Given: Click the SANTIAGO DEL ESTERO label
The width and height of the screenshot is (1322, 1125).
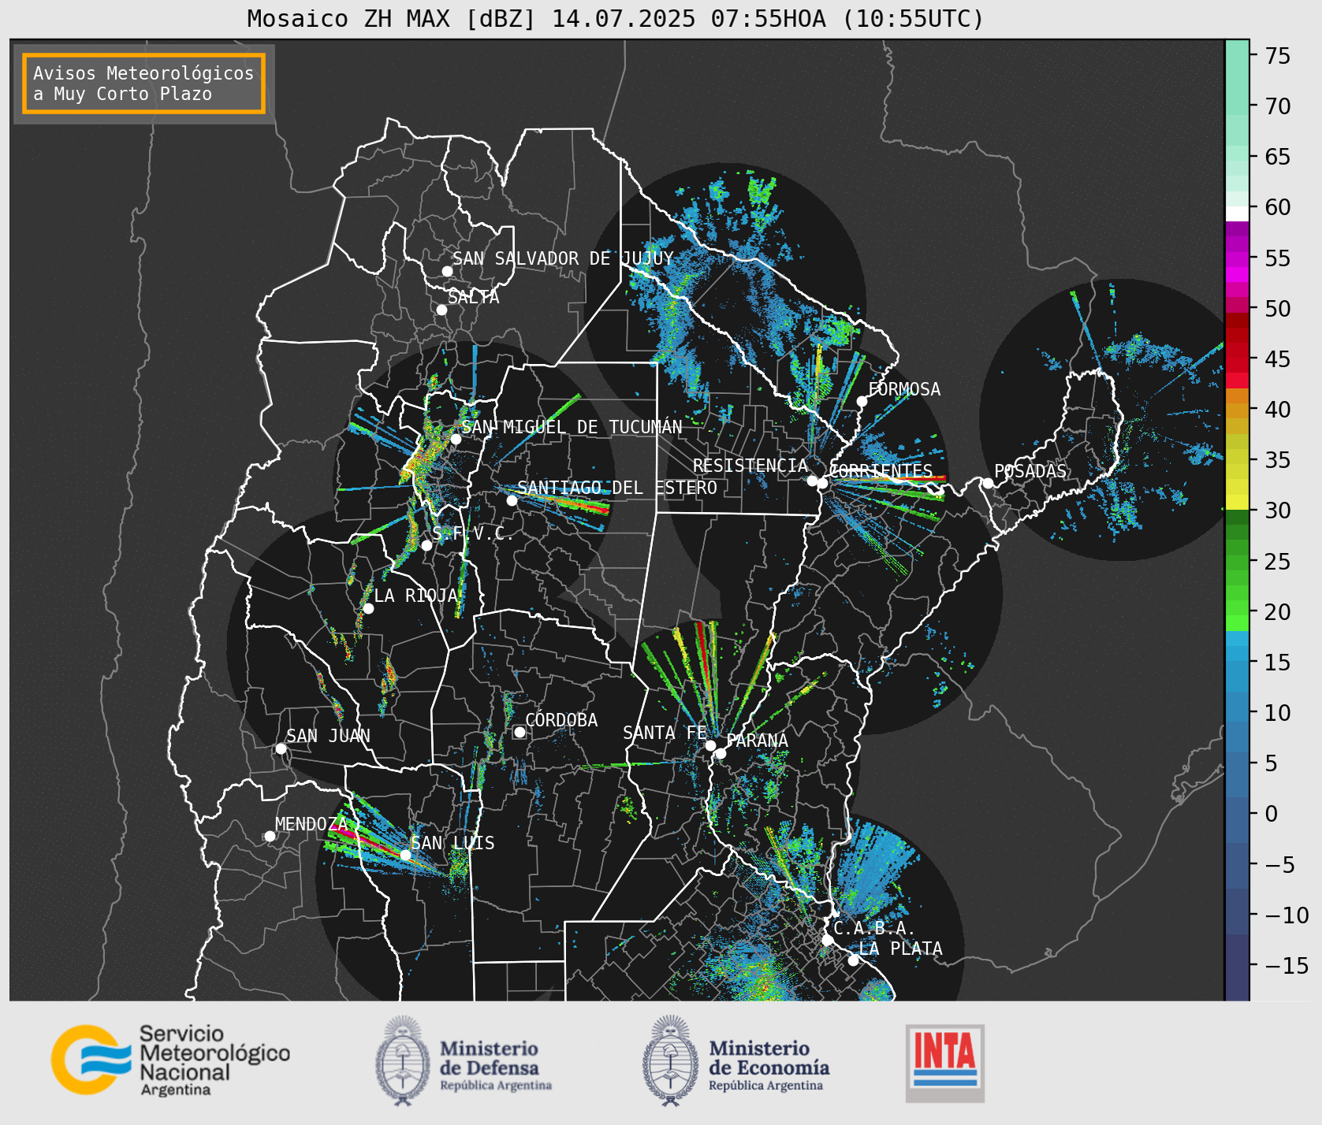Looking at the screenshot, I should [x=617, y=488].
